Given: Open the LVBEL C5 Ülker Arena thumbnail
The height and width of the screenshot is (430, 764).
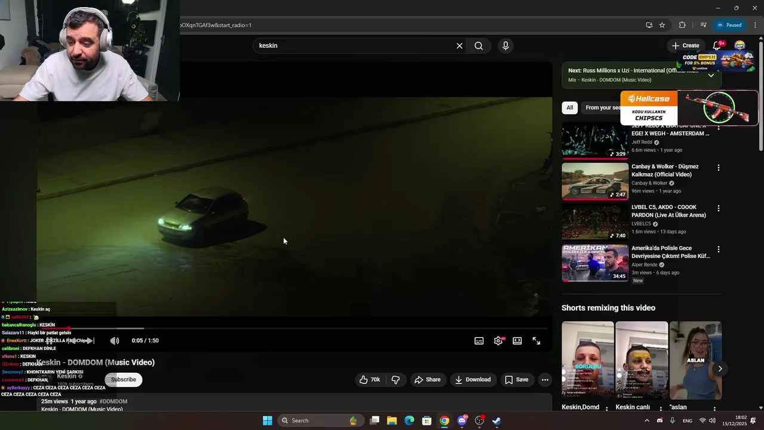Looking at the screenshot, I should [594, 222].
